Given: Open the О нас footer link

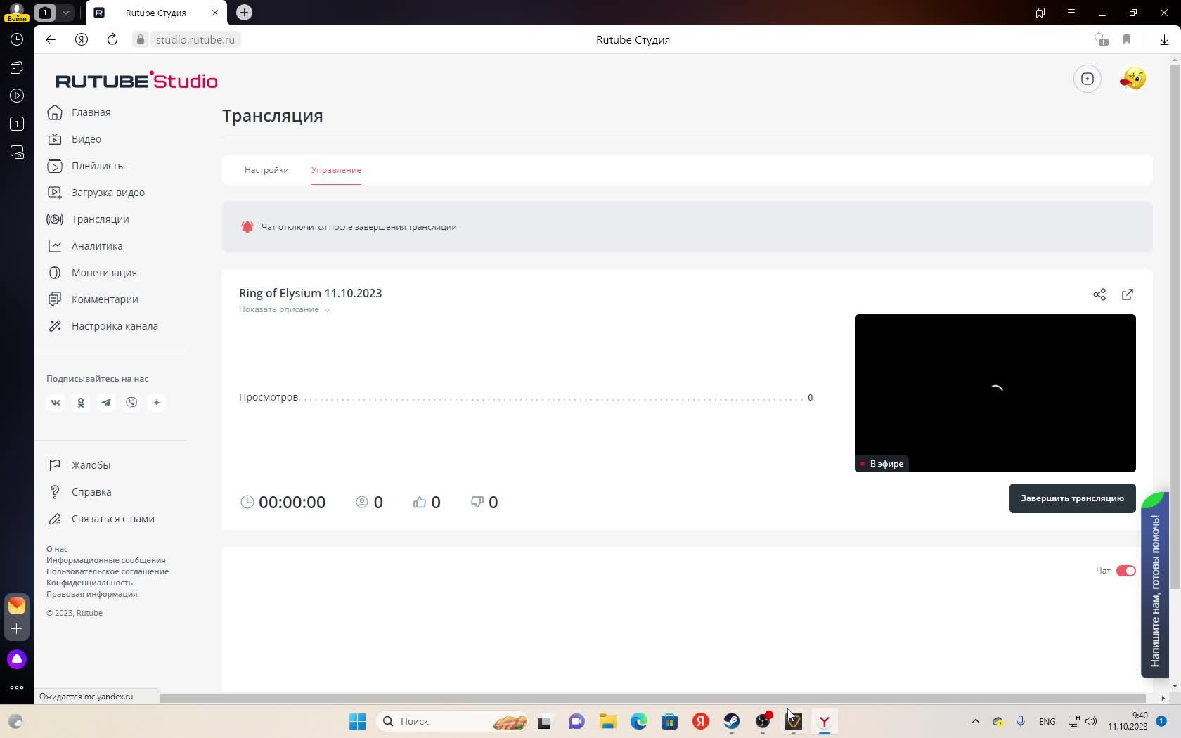Looking at the screenshot, I should 57,549.
